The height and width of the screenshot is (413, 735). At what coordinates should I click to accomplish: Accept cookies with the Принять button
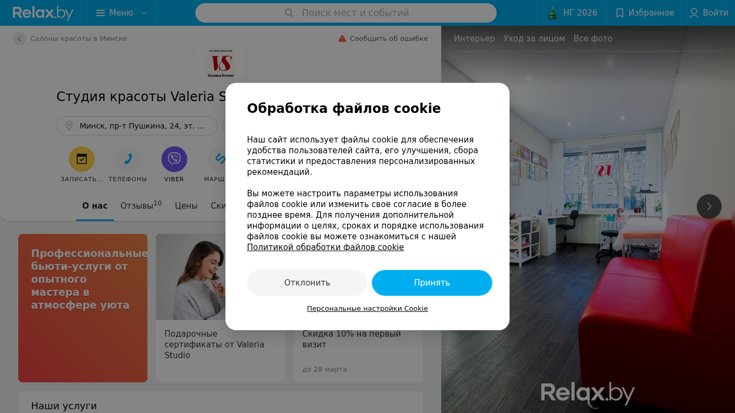click(x=432, y=283)
